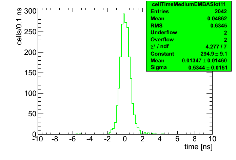Click the peak of the green histogram
This screenshot has width=236, height=160.
[x=124, y=14]
